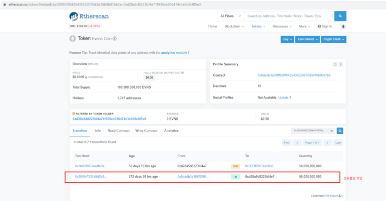
Task: Click the Total Supply value 100,000,000,000 EVNS
Action: pyautogui.click(x=134, y=88)
